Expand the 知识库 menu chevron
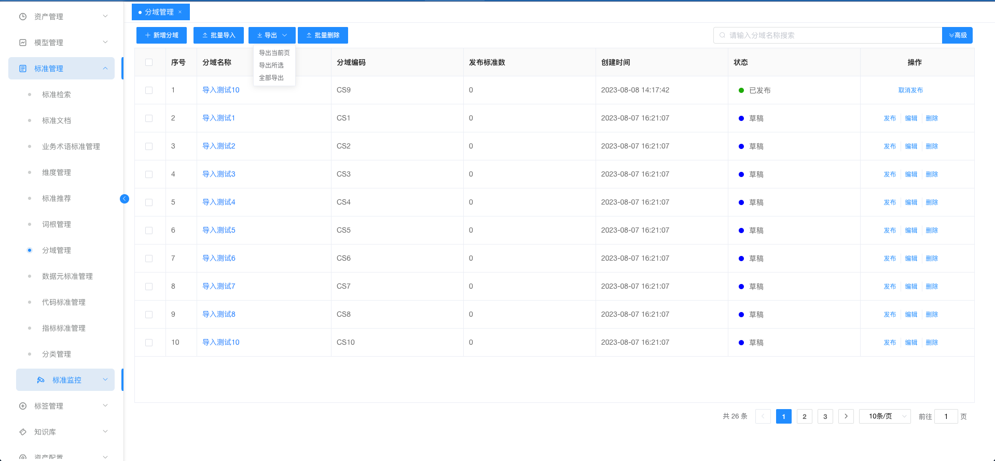995x461 pixels. tap(105, 431)
